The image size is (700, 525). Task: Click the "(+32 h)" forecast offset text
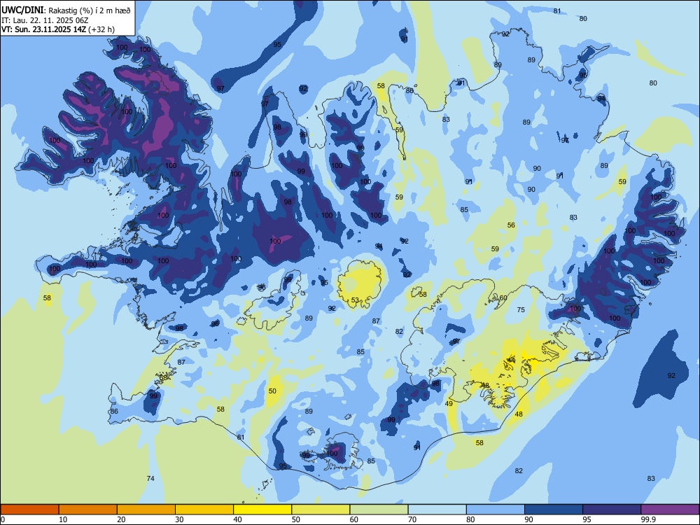(x=101, y=29)
